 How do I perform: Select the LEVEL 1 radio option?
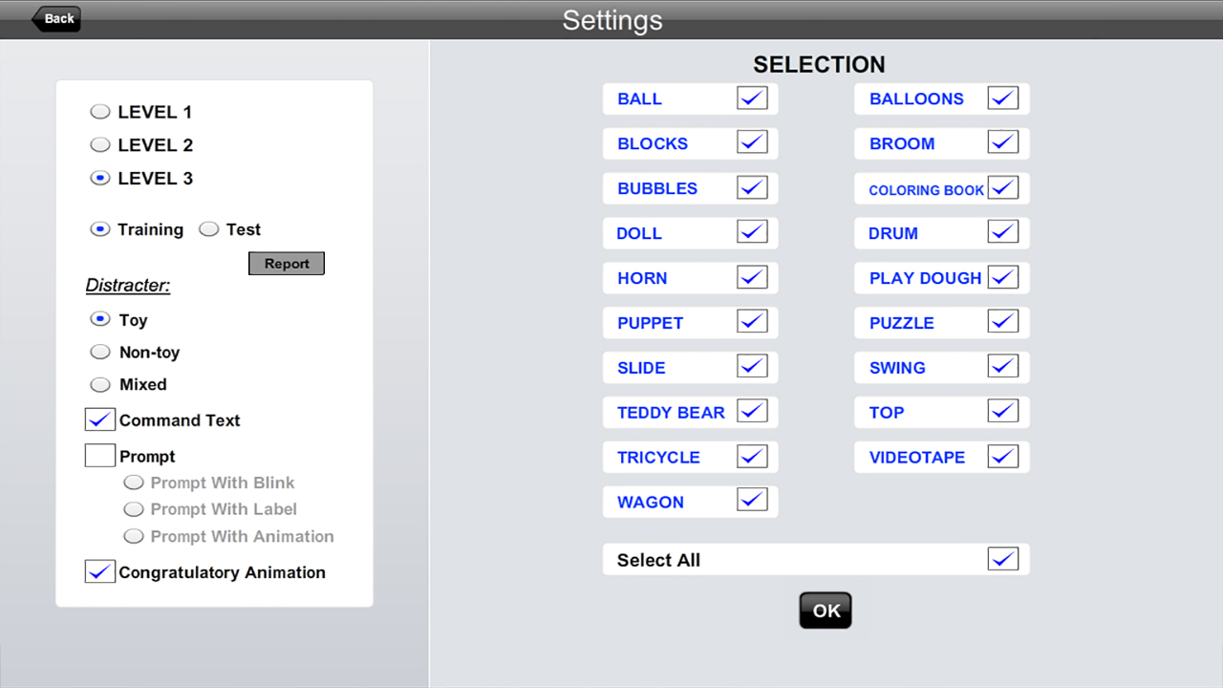100,112
